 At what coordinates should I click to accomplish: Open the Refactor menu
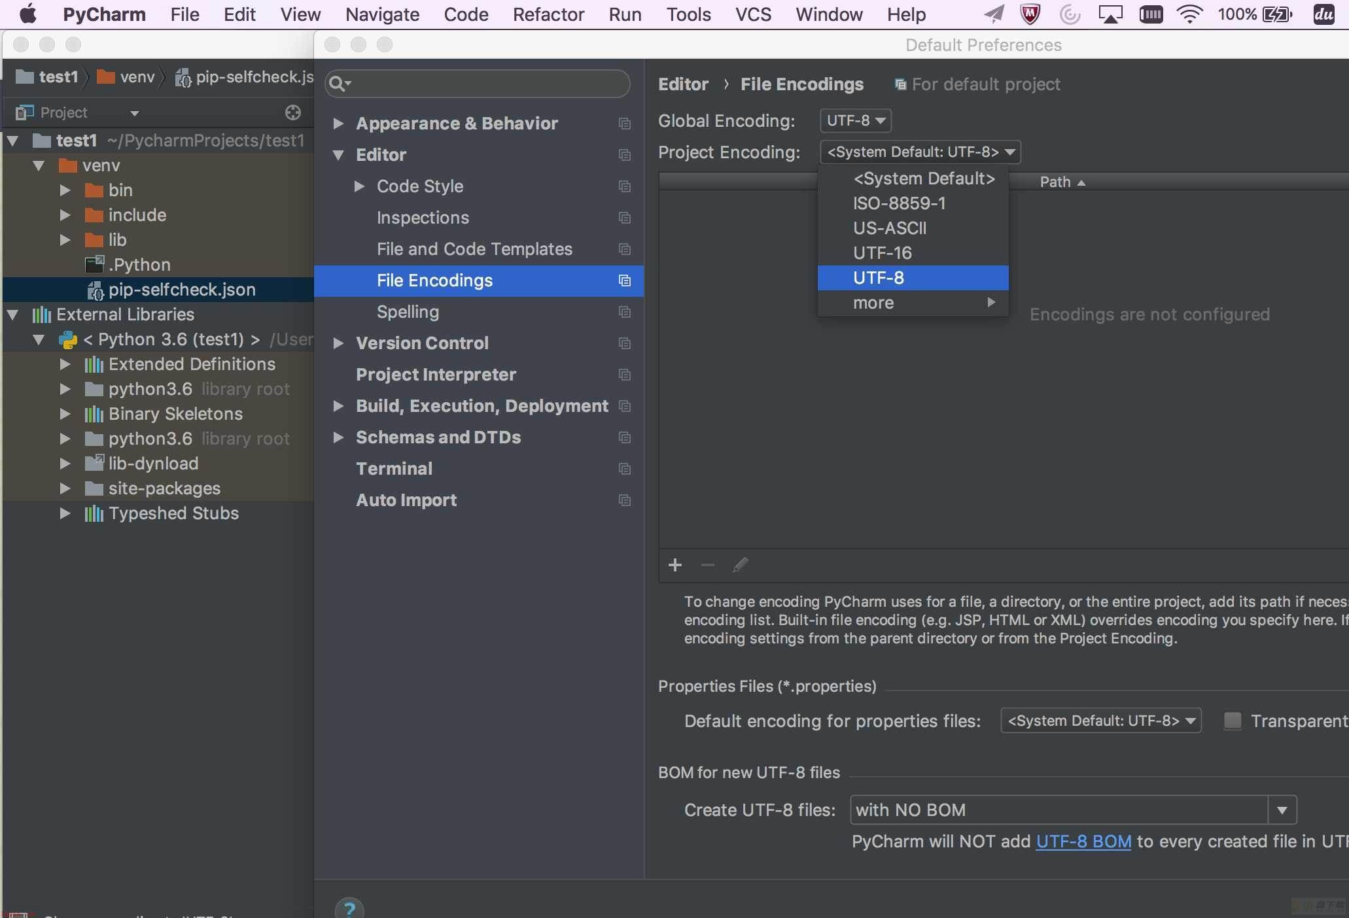(x=548, y=14)
